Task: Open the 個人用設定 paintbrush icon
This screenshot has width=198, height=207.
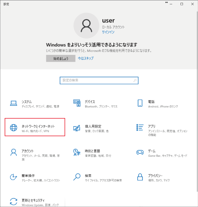Action: 77,128
